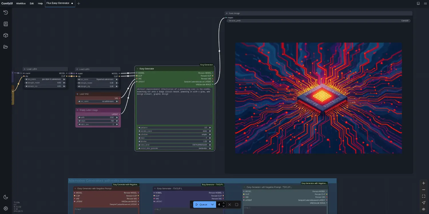The image size is (429, 214).
Task: Click the noise_seed value field
Action: click(175, 145)
